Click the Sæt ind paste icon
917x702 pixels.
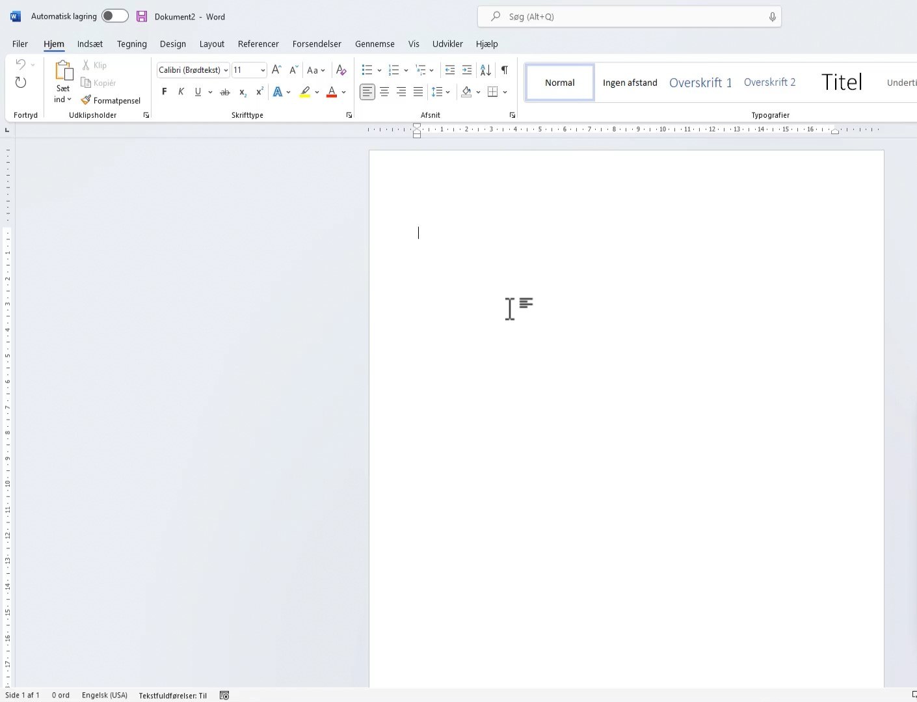pyautogui.click(x=64, y=71)
